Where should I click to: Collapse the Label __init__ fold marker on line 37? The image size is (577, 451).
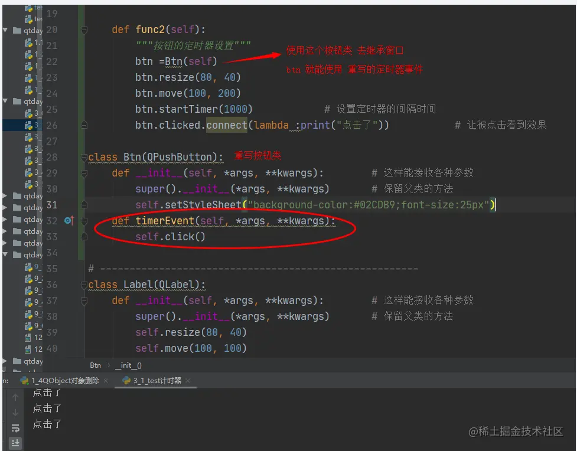(x=84, y=300)
